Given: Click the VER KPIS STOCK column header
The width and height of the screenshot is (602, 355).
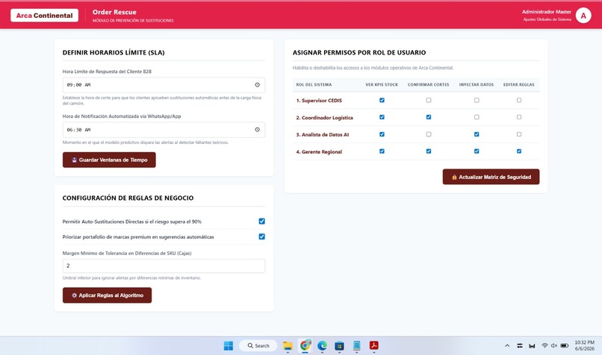Looking at the screenshot, I should (382, 85).
